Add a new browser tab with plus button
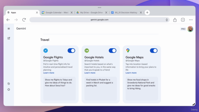The image size is (199, 112). pyautogui.click(x=147, y=12)
